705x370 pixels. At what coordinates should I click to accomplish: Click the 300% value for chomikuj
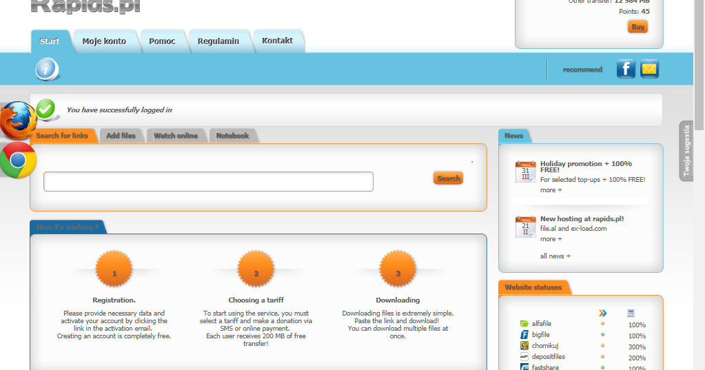tap(637, 347)
